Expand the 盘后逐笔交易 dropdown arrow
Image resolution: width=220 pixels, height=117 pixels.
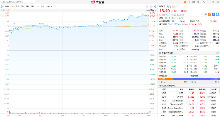pos(175,53)
